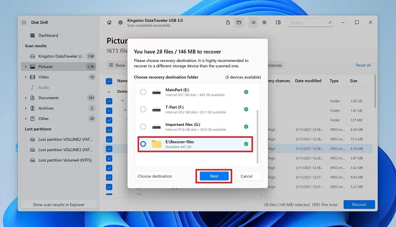Uncheck checkbox in the 6.50 MB file row

(109, 130)
